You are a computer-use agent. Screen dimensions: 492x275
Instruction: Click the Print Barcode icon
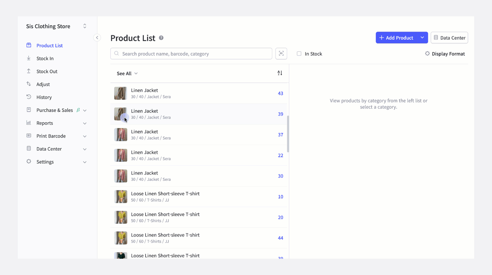(29, 136)
